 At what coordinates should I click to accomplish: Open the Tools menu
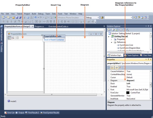[x=60, y=14]
